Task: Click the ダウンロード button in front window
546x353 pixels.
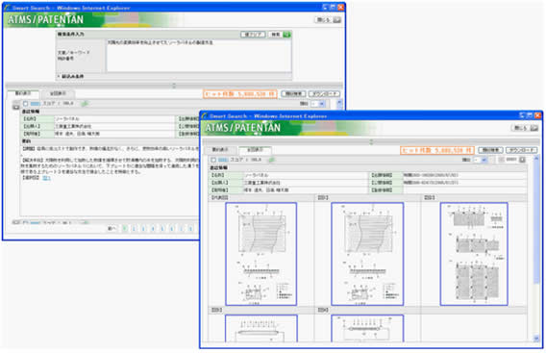Action: (521, 150)
